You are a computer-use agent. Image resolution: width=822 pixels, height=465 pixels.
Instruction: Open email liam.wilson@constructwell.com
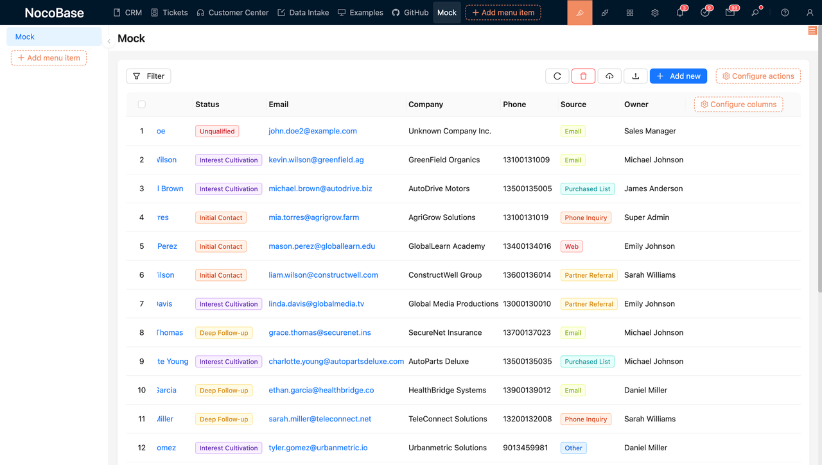pos(323,275)
